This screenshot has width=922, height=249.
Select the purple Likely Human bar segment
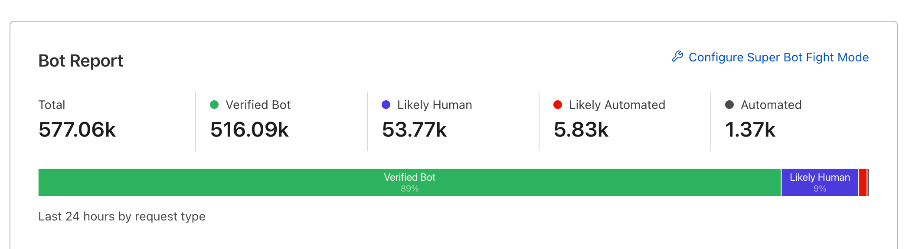pyautogui.click(x=820, y=182)
